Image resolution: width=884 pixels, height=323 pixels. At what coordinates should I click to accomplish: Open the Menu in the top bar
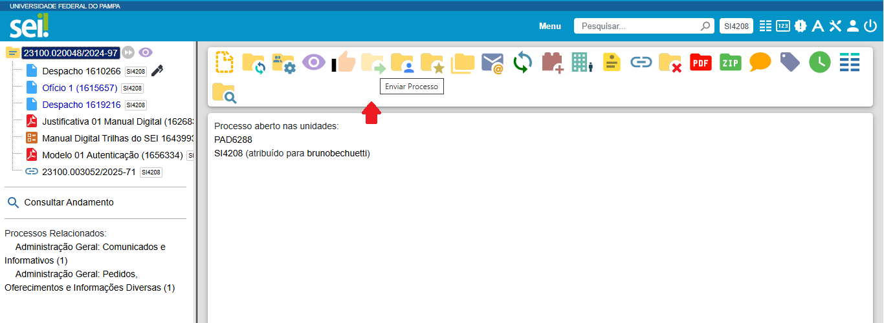[x=549, y=26]
